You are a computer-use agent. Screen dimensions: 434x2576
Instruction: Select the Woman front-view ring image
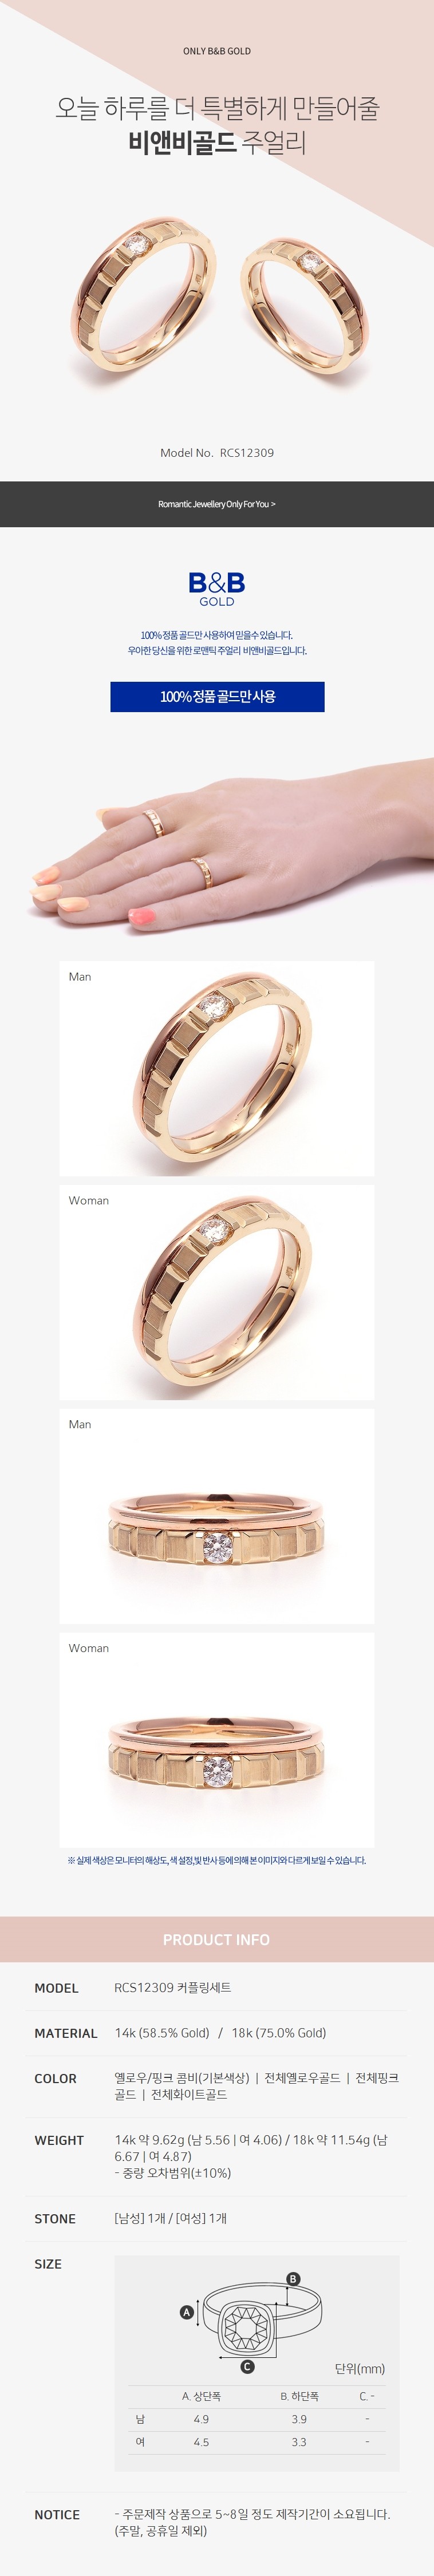(217, 1740)
